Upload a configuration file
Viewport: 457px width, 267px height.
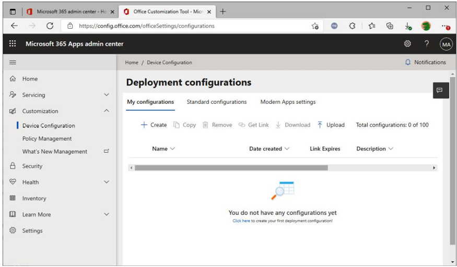tap(331, 125)
